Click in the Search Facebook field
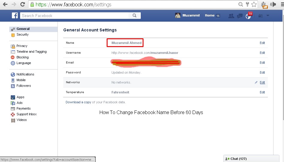Screen dimensions: 284x162 pos(74,16)
